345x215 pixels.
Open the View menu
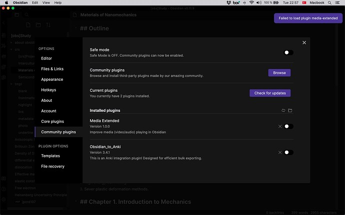click(46, 2)
